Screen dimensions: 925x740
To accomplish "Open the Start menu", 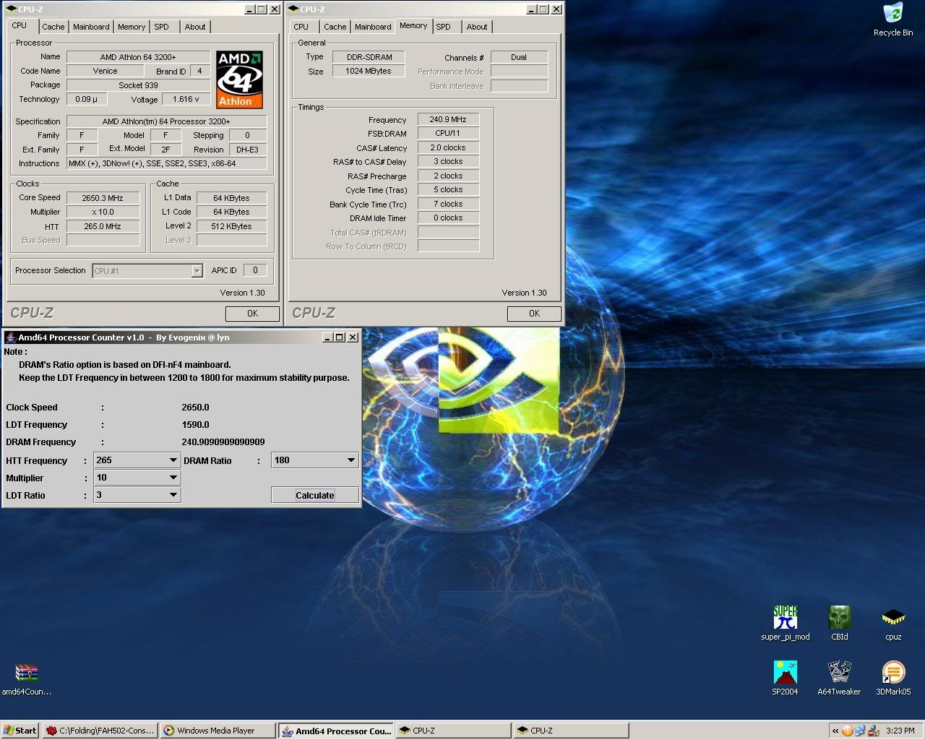I will click(x=18, y=731).
